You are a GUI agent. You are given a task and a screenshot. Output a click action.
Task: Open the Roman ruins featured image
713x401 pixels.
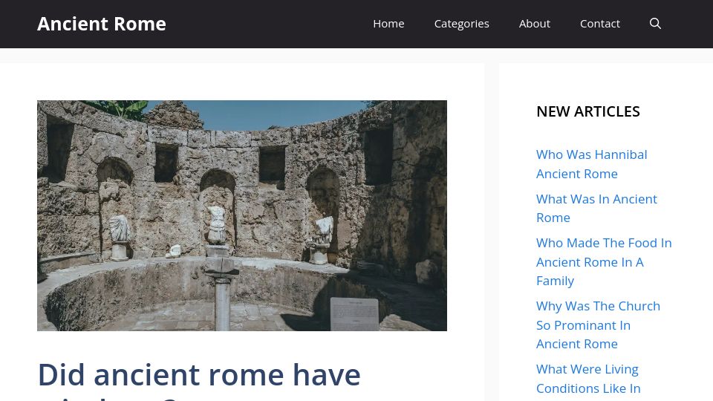[242, 215]
